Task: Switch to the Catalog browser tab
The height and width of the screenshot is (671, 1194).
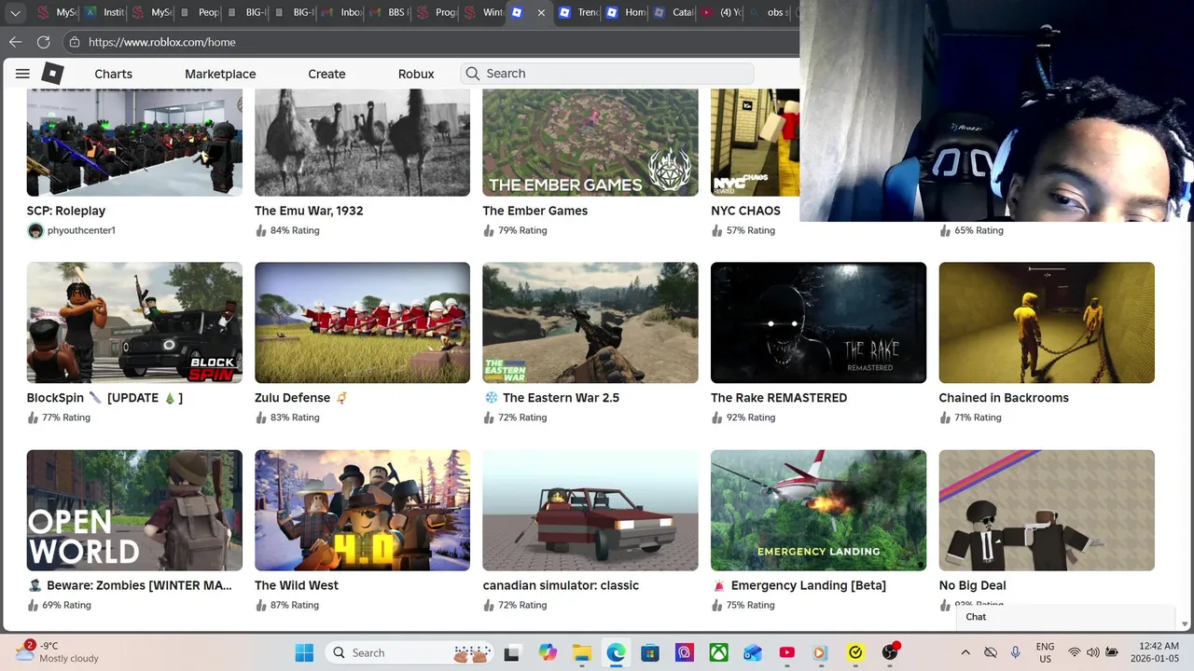Action: point(672,13)
